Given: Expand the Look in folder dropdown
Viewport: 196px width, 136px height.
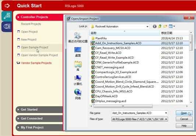Looking at the screenshot, I should (x=147, y=26).
